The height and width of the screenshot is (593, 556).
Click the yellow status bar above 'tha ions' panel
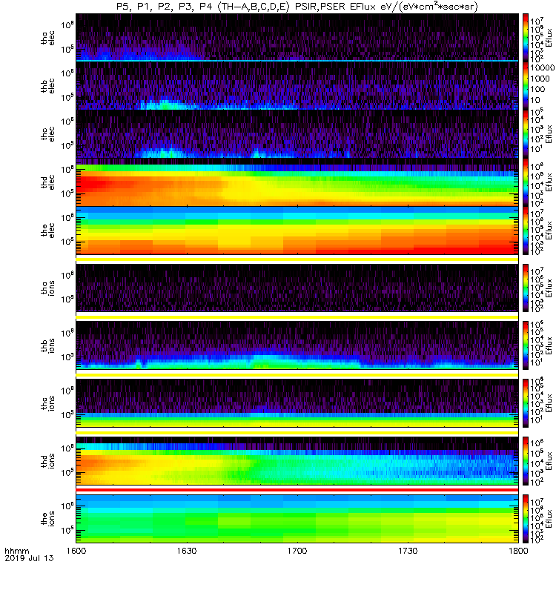tap(297, 259)
